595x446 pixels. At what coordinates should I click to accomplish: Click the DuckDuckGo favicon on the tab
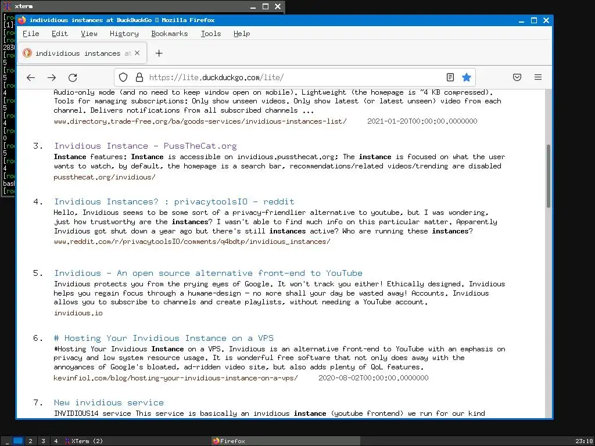27,53
